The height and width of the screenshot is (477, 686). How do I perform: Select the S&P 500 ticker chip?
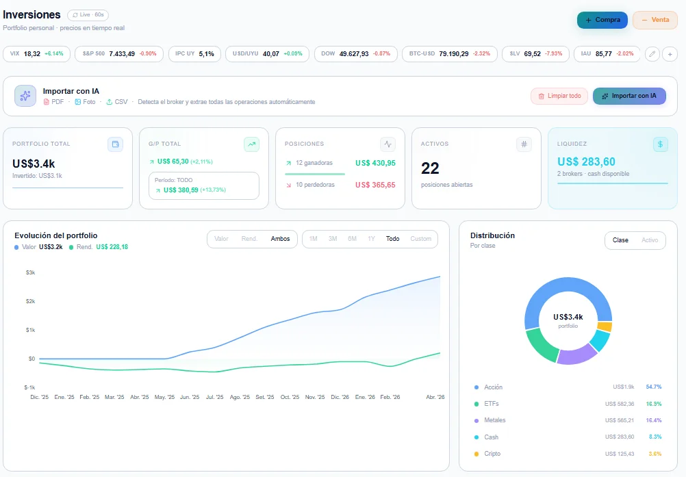coord(119,54)
